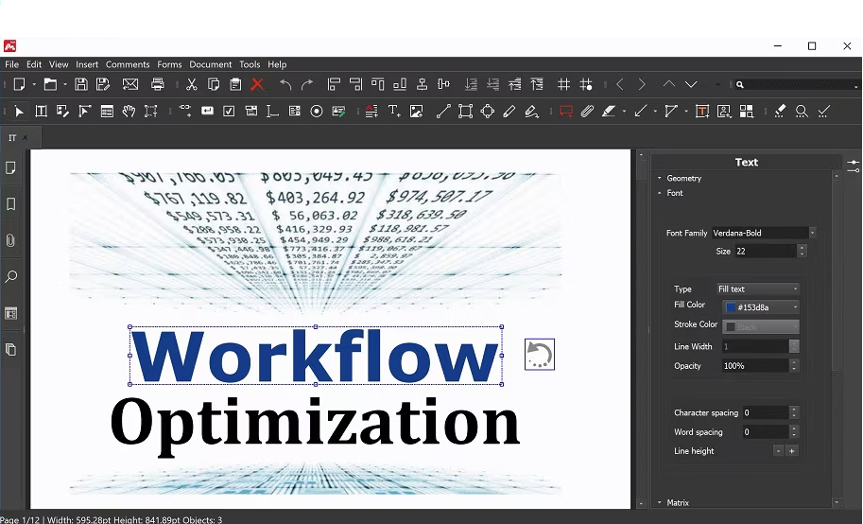Open the Bookmarks panel in left sidebar
863x524 pixels.
[10, 204]
